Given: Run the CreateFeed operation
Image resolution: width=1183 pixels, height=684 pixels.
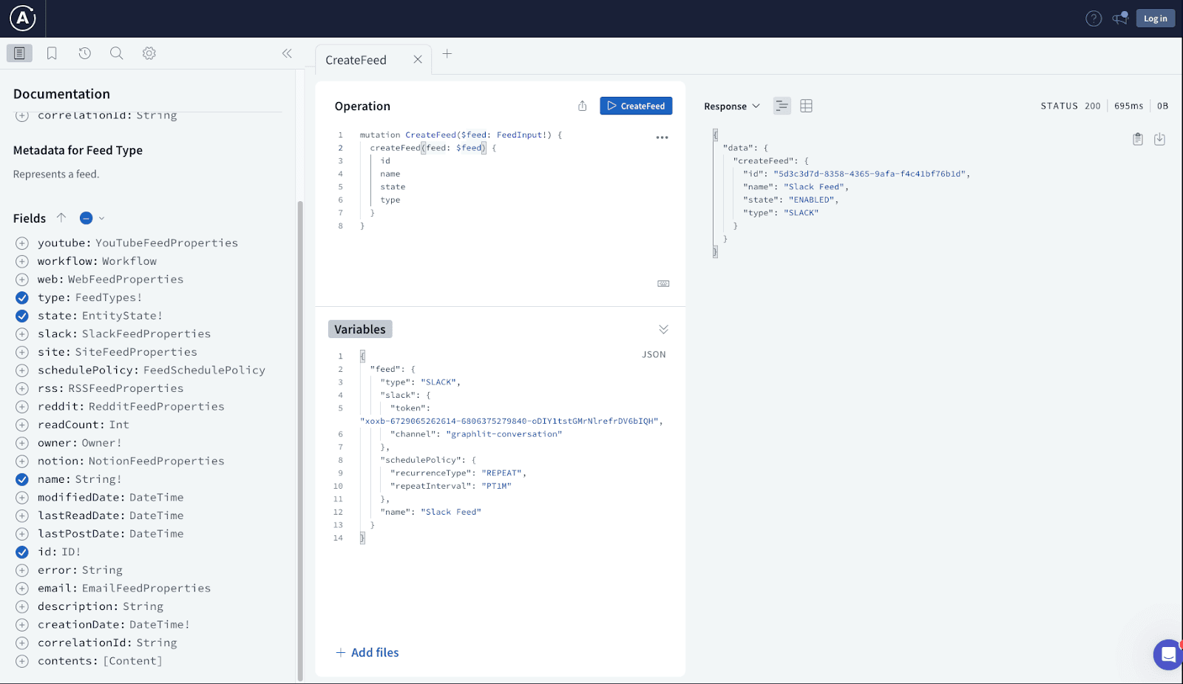Looking at the screenshot, I should (635, 106).
